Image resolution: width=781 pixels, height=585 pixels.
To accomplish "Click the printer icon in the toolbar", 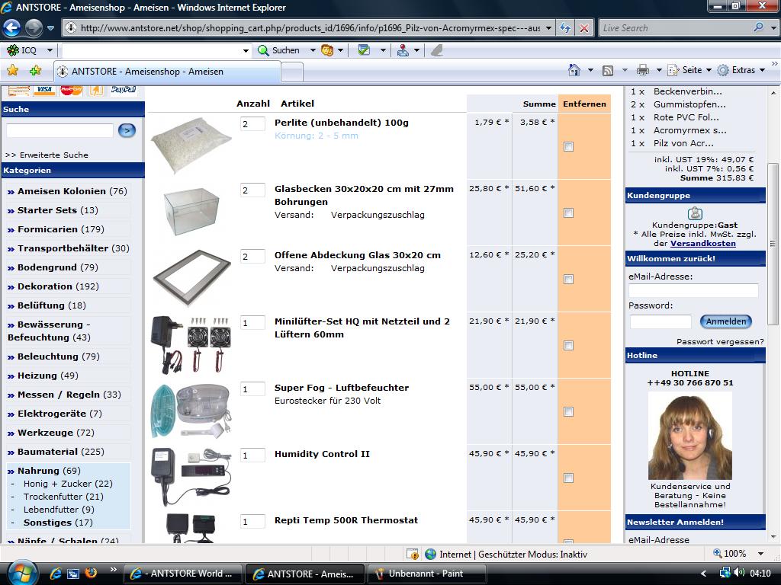I will [x=643, y=70].
